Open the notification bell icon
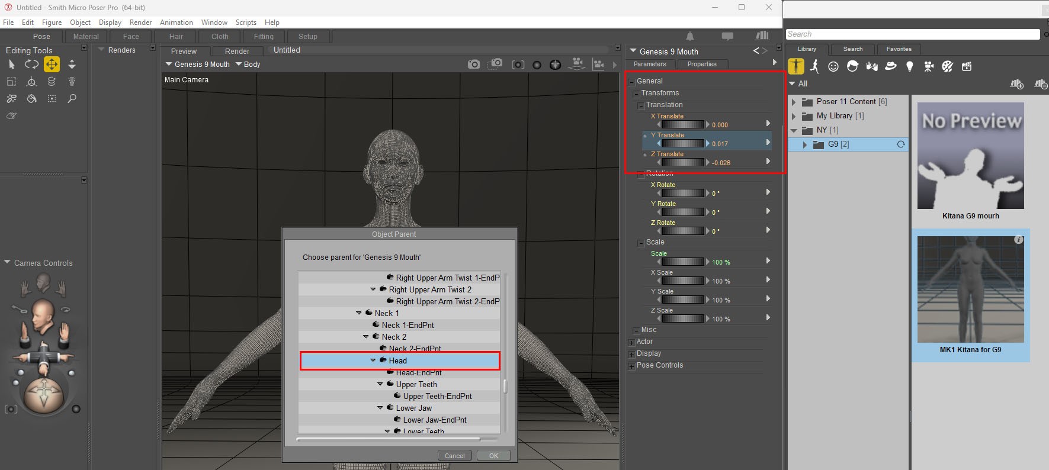This screenshot has height=470, width=1049. pyautogui.click(x=690, y=36)
